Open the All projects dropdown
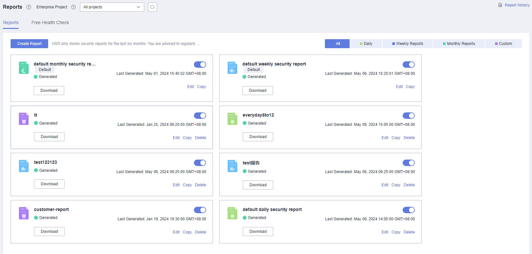Viewport: 532px width, 254px height. click(x=112, y=7)
